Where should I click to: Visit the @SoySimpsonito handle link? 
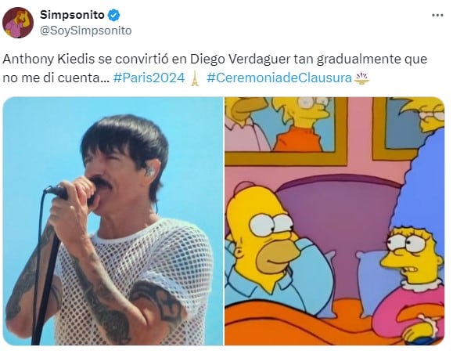85,31
